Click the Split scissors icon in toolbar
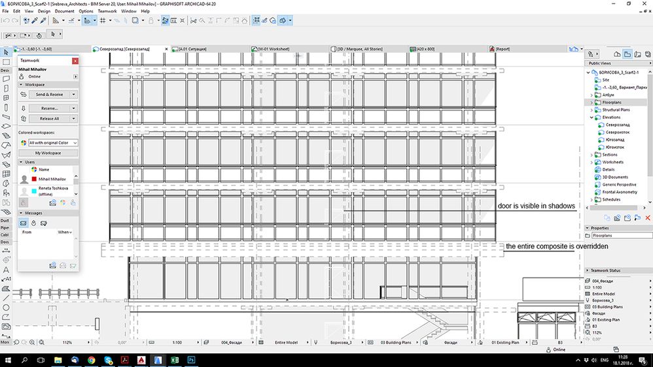Viewport: 653px width, 367px height. (193, 20)
